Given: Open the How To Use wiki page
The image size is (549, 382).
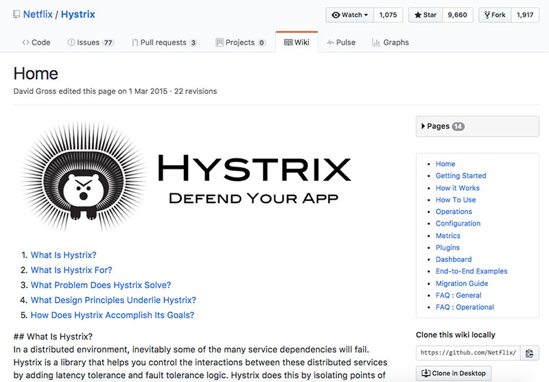Looking at the screenshot, I should [x=456, y=200].
